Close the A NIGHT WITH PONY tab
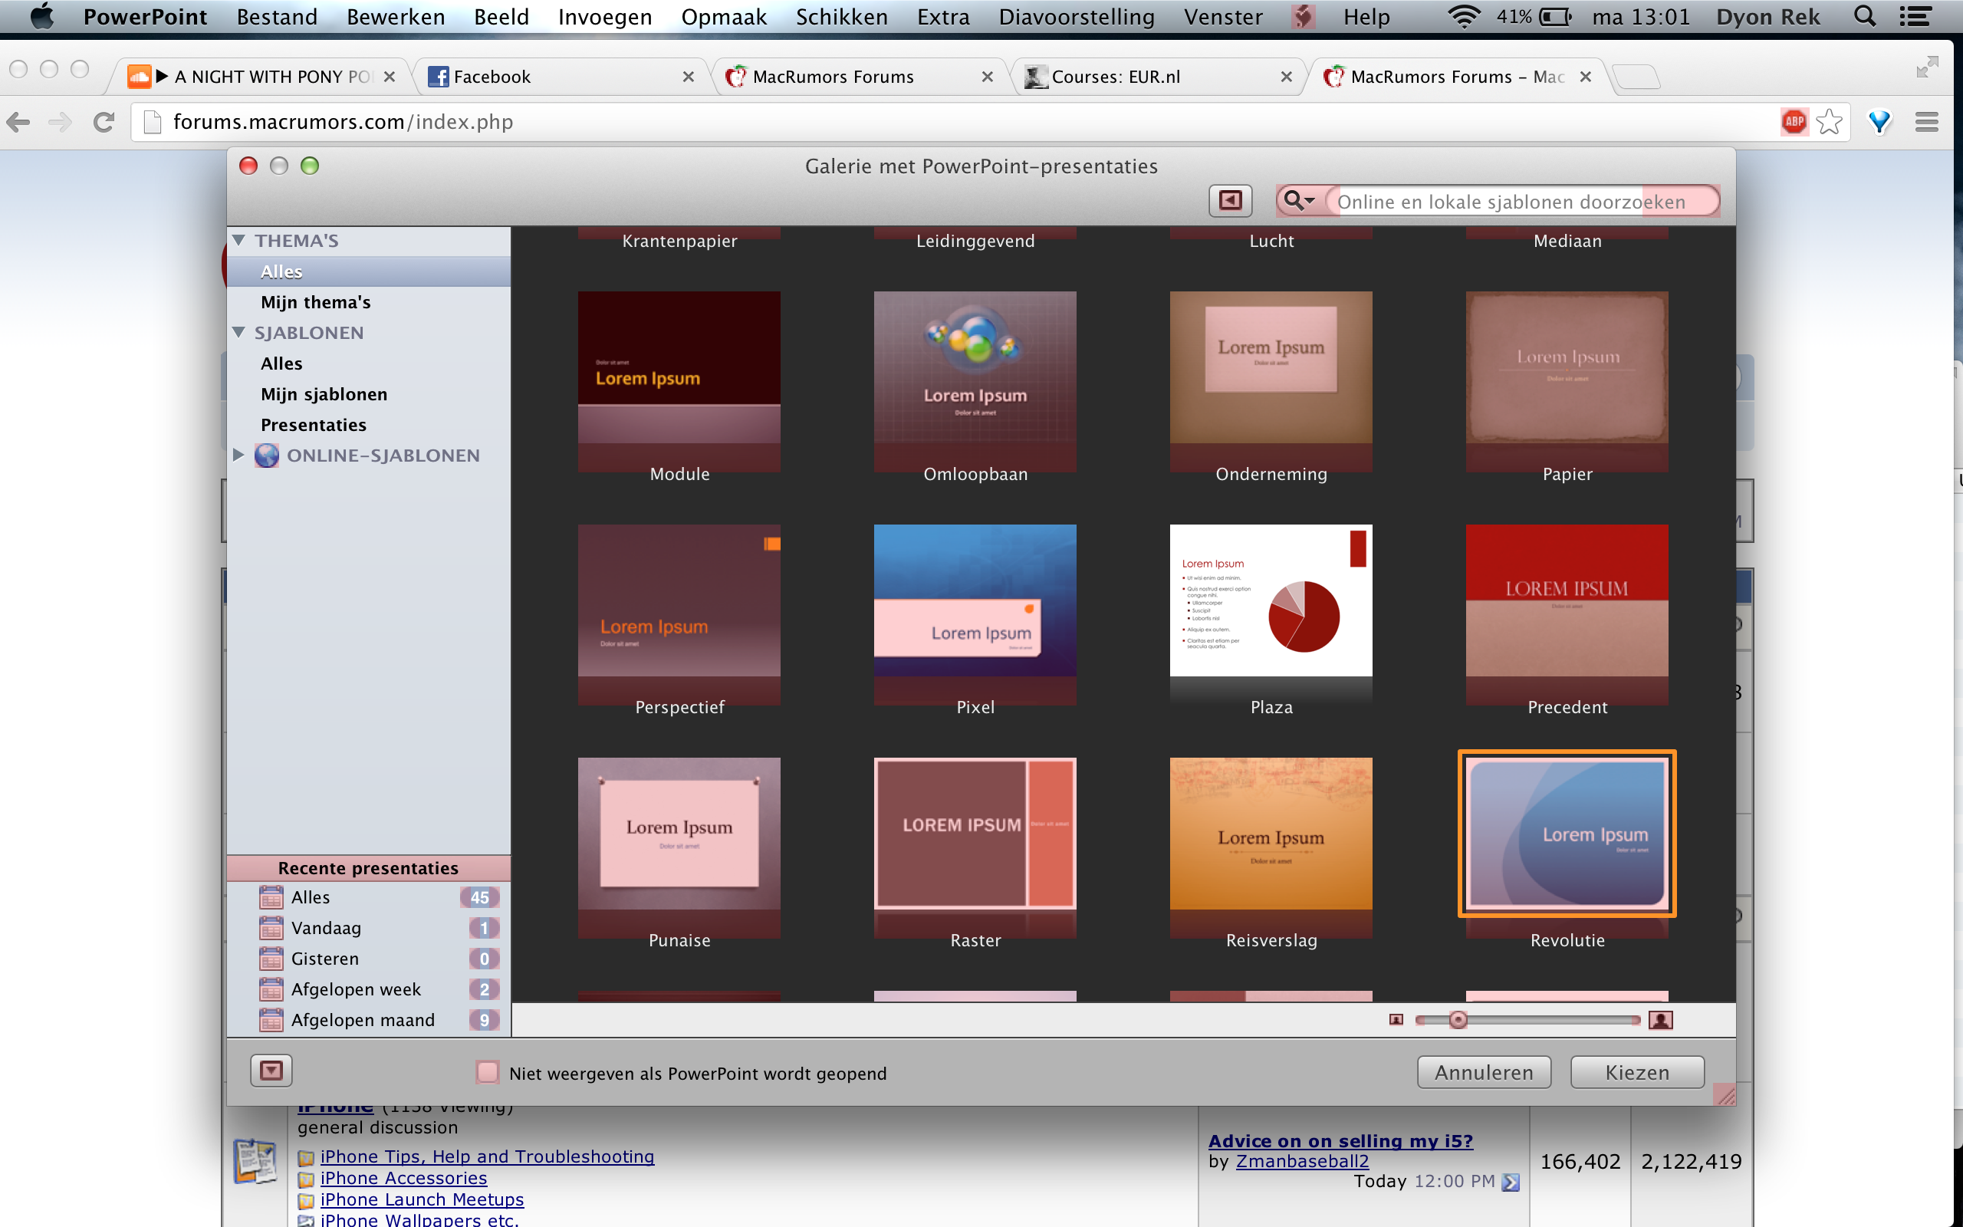 pyautogui.click(x=390, y=76)
